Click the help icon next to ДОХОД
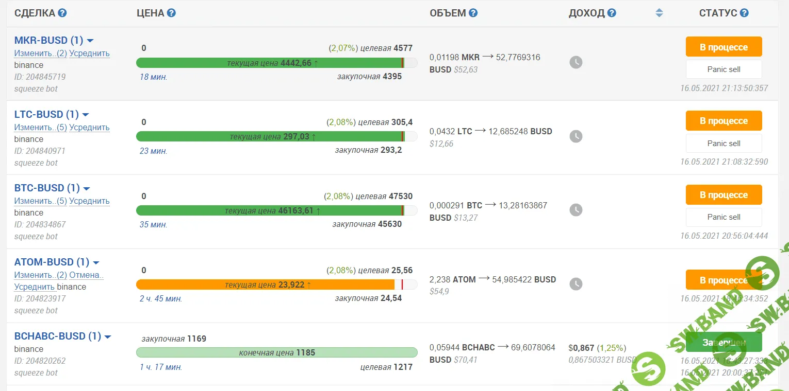This screenshot has height=391, width=789. pyautogui.click(x=612, y=13)
